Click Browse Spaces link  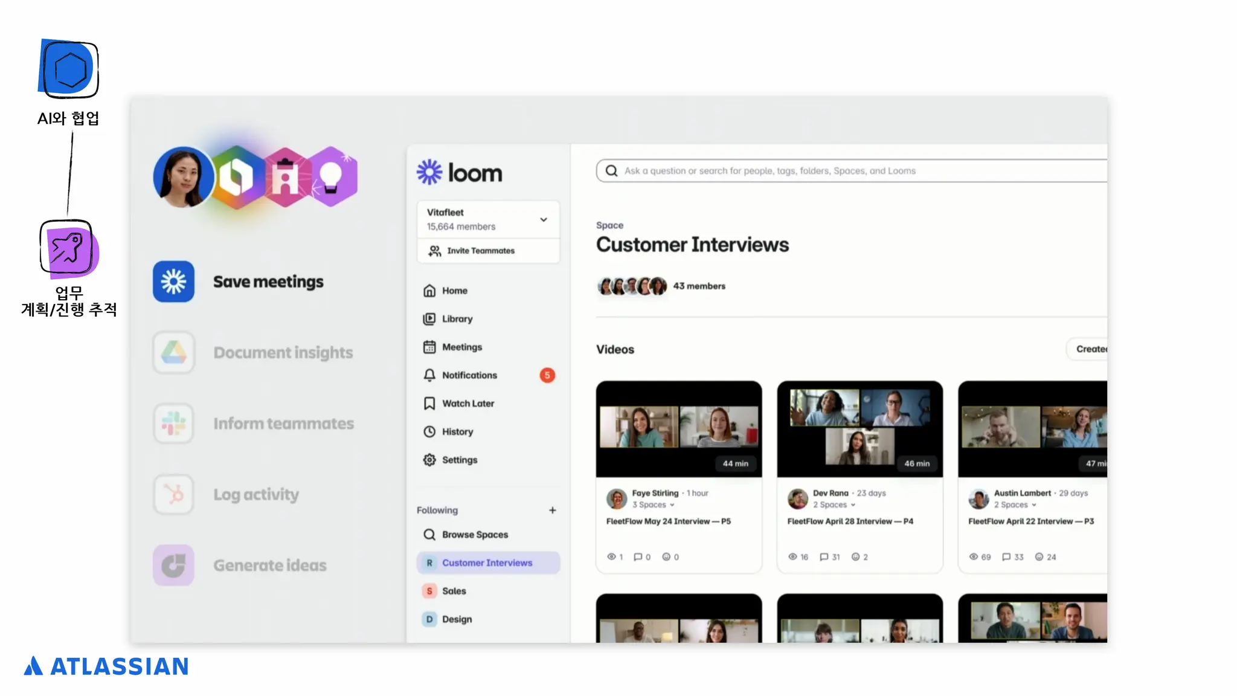pos(474,535)
